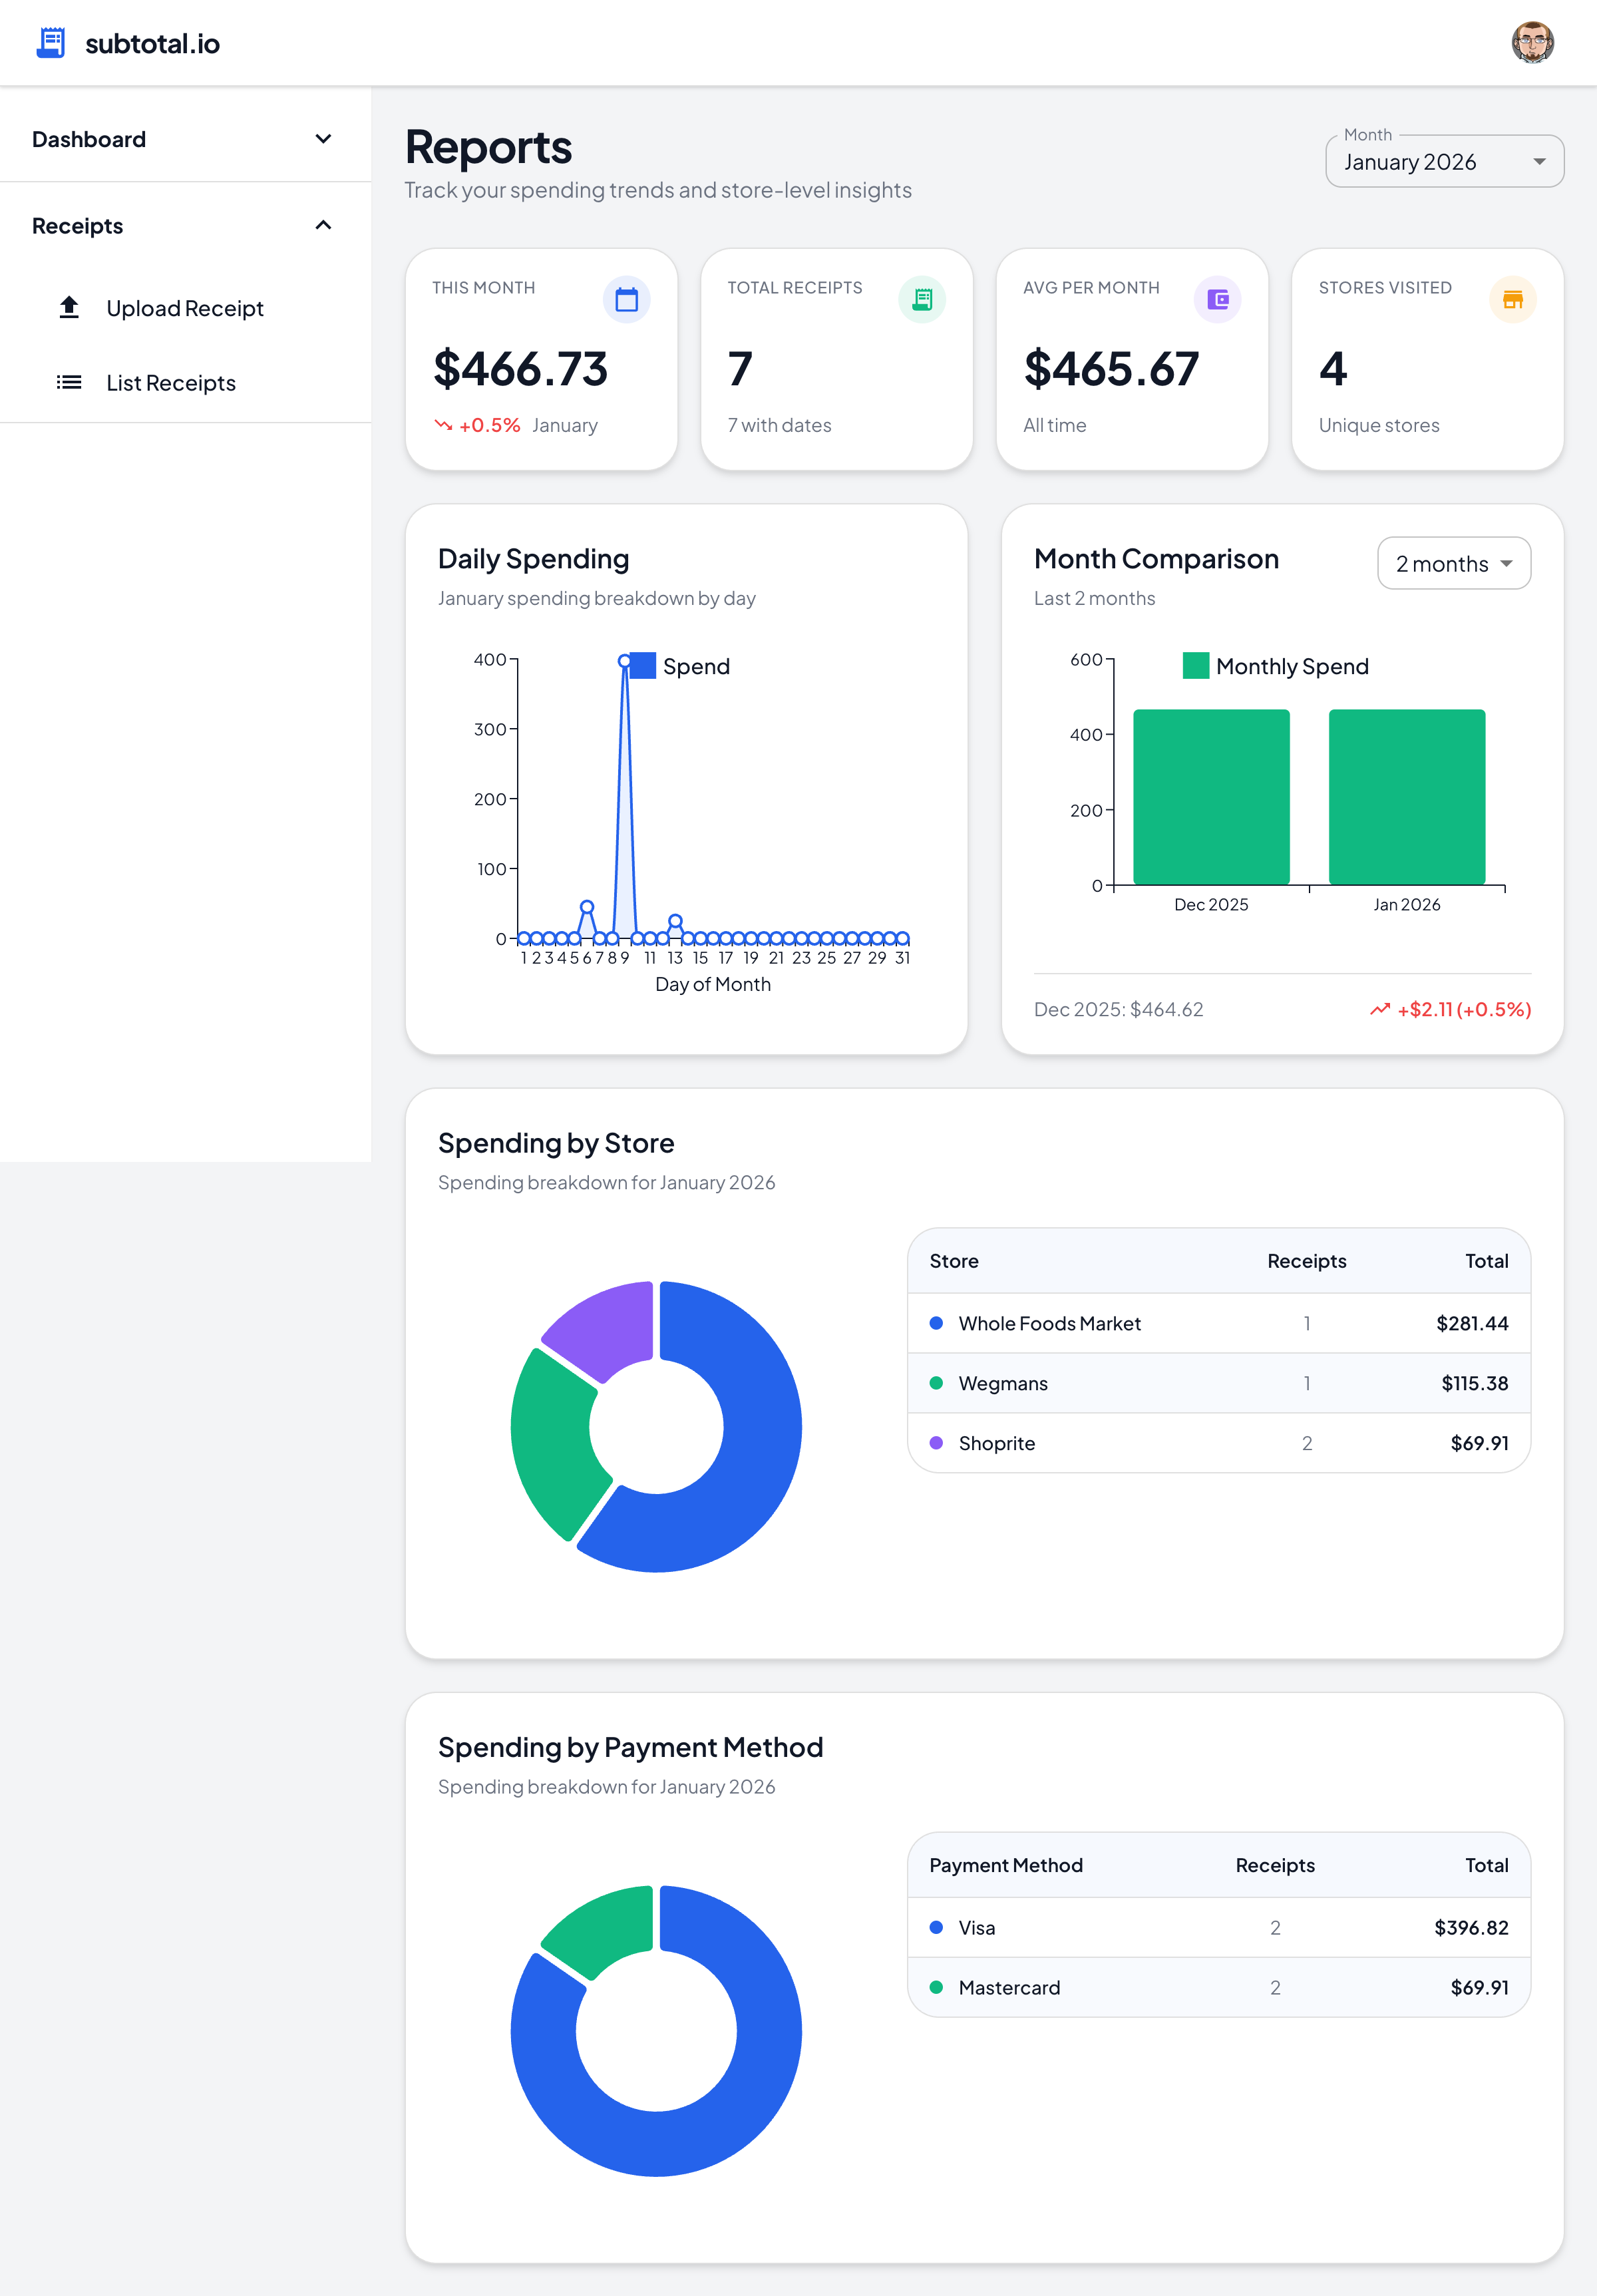Click the Upload Receipt link

click(185, 307)
